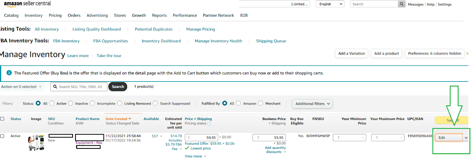Open Manage Pricing link
Viewport: 473px width, 158px height.
201,29
